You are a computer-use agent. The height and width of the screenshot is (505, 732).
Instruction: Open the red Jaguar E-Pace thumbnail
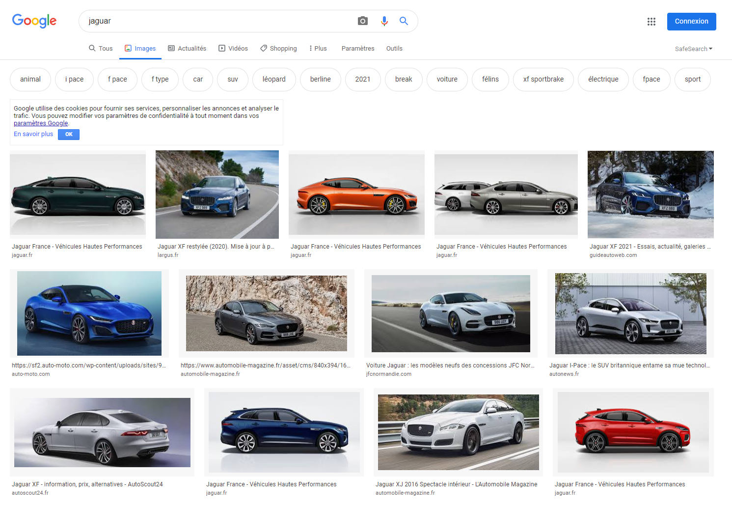click(x=633, y=432)
